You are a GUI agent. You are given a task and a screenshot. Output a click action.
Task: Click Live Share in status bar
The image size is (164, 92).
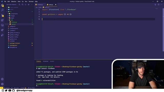click(31, 88)
